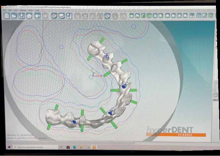Open the Extras menu

[30, 10]
